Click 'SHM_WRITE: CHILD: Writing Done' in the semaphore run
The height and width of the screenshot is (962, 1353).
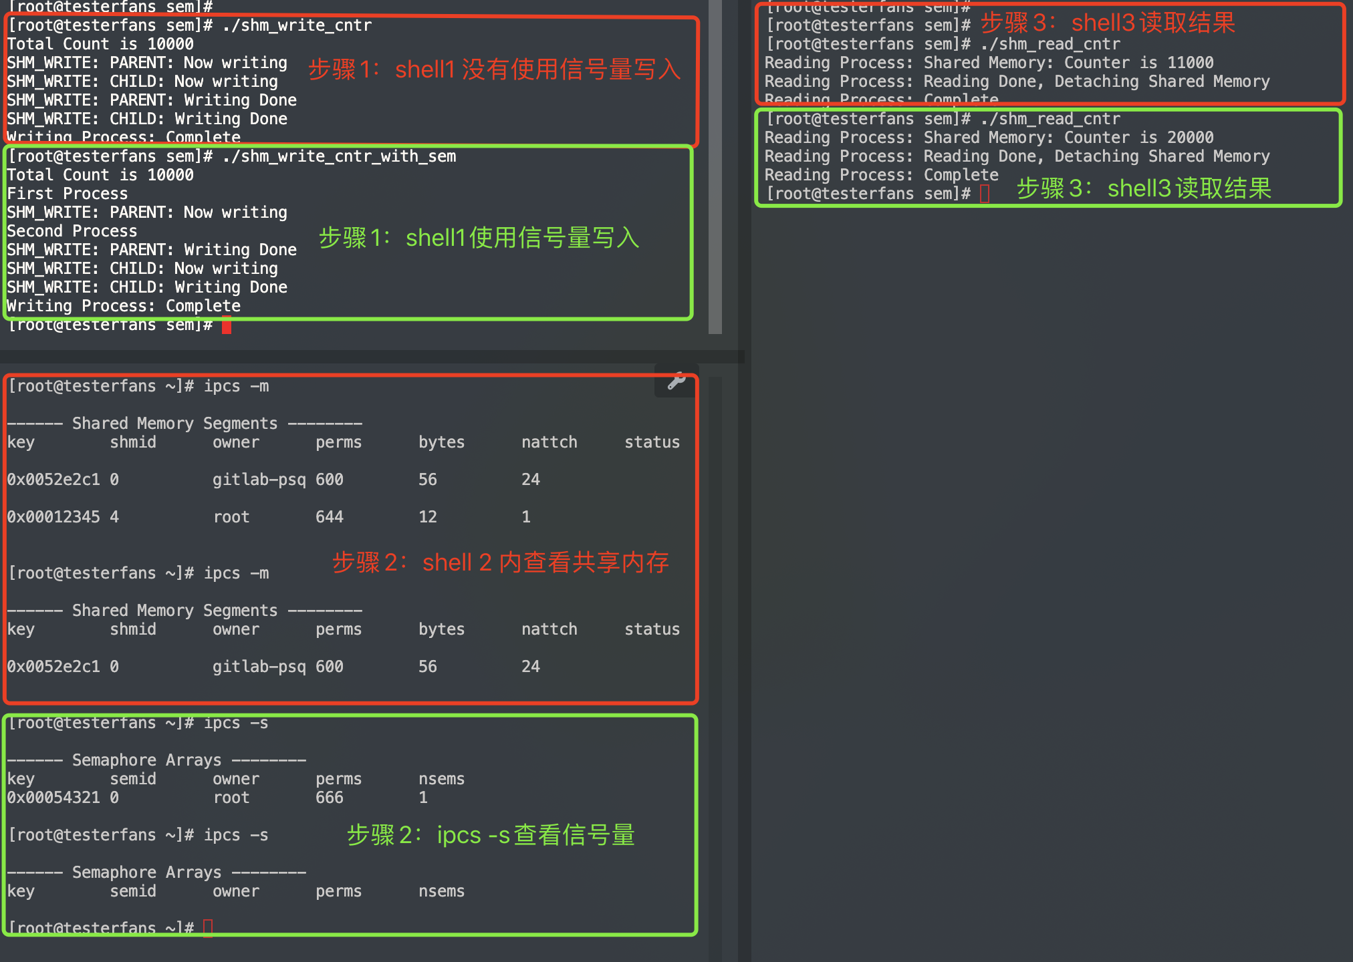[x=147, y=287]
